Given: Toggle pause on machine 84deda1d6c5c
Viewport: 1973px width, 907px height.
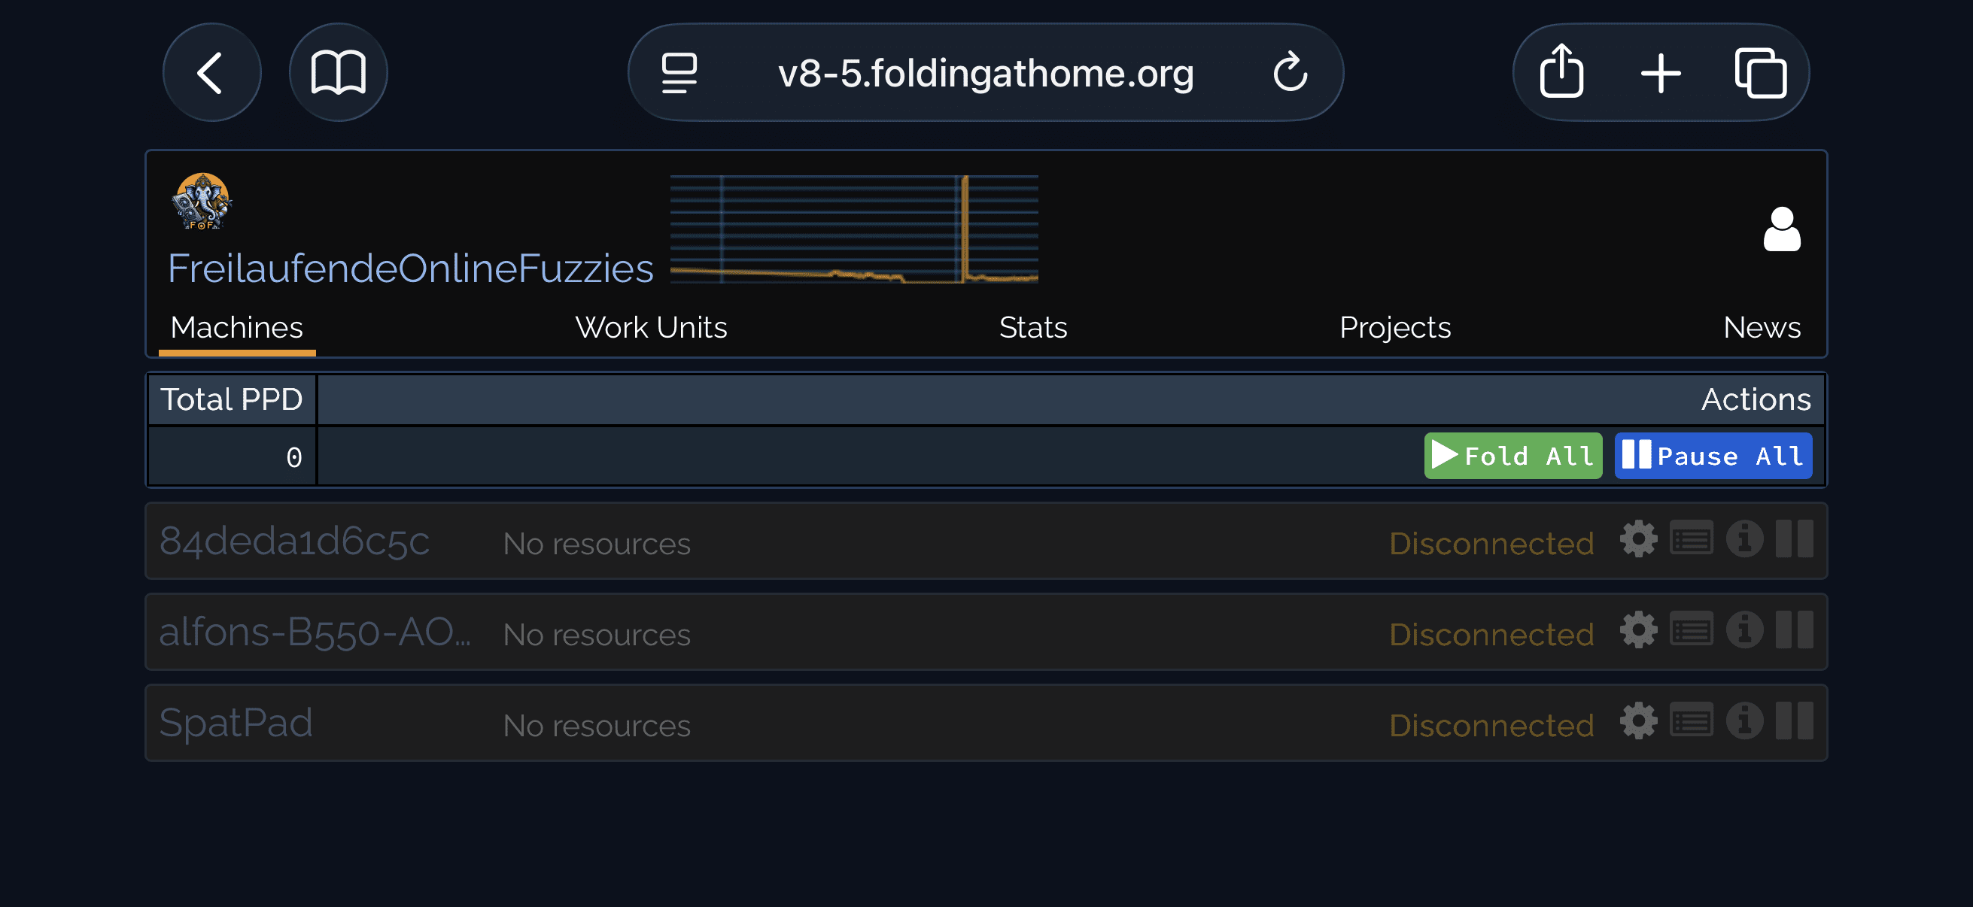Looking at the screenshot, I should (1794, 539).
